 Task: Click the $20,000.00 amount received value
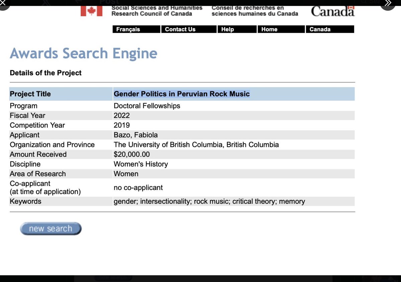click(132, 154)
